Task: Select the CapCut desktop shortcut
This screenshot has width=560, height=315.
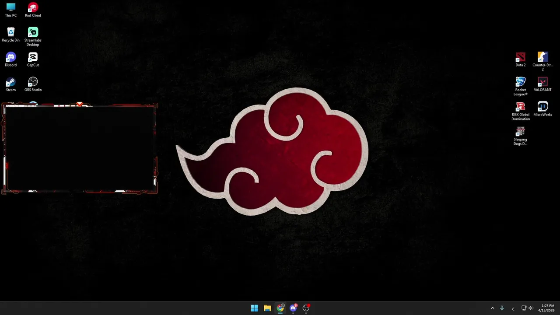Action: click(x=33, y=60)
